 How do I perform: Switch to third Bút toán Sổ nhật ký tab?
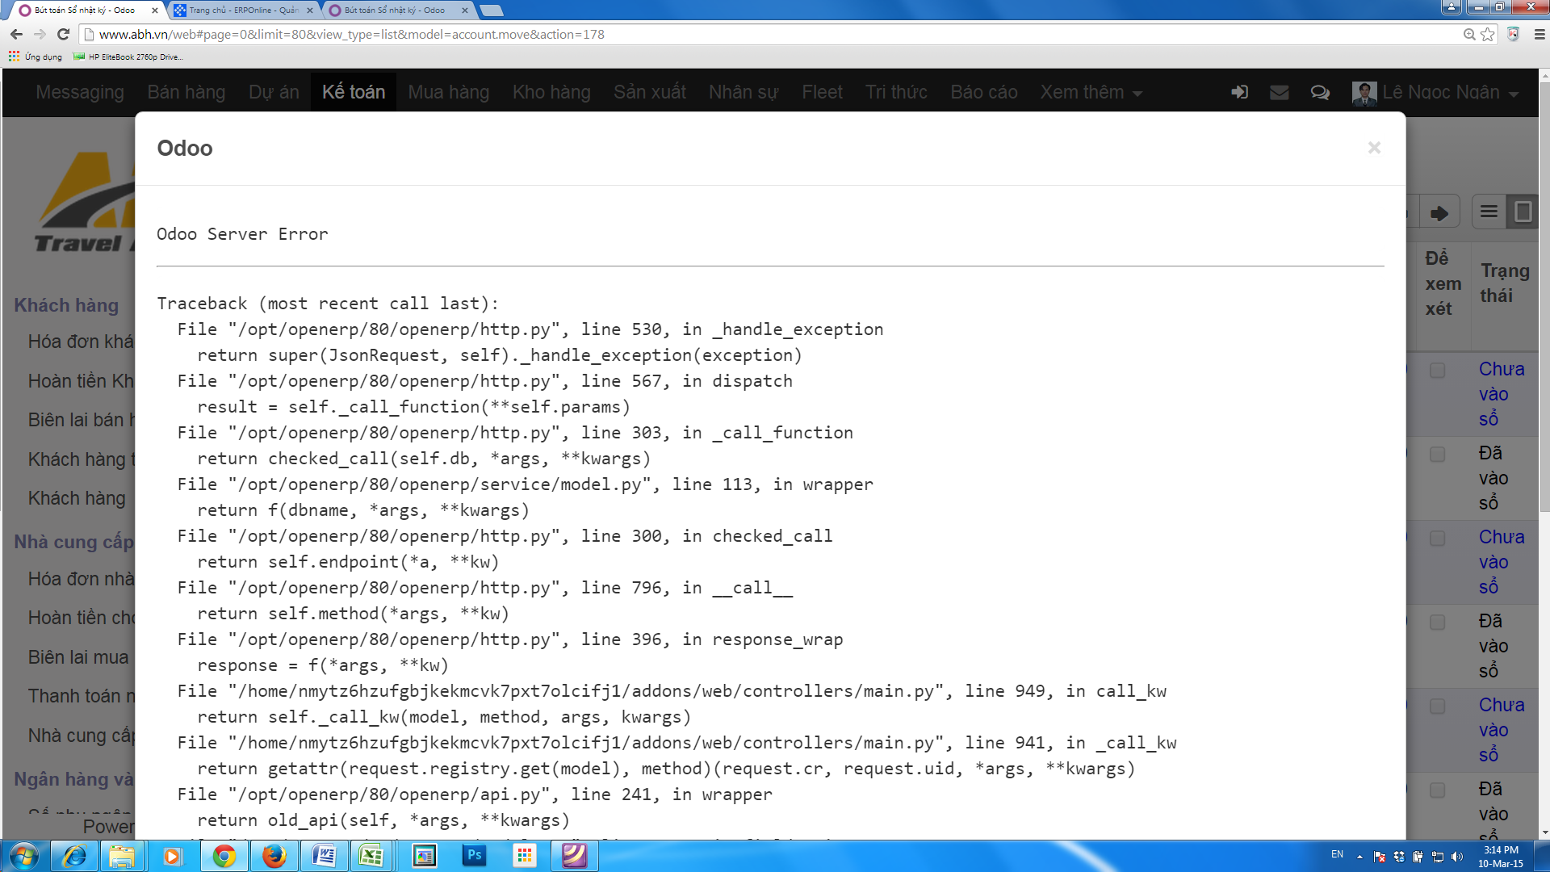pos(394,10)
